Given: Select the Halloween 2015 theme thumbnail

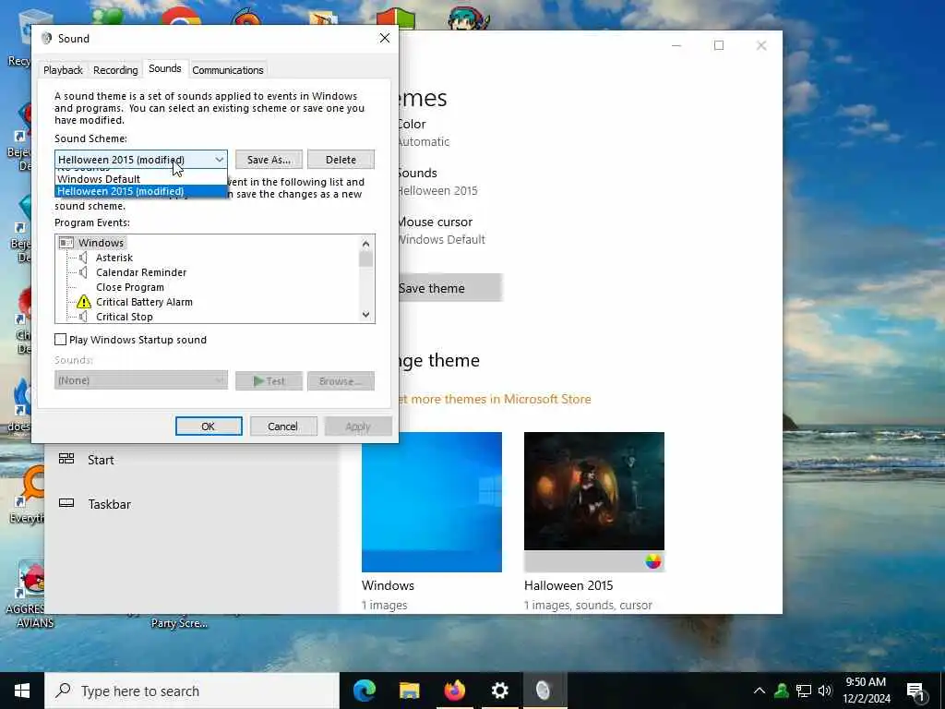Looking at the screenshot, I should 593,501.
